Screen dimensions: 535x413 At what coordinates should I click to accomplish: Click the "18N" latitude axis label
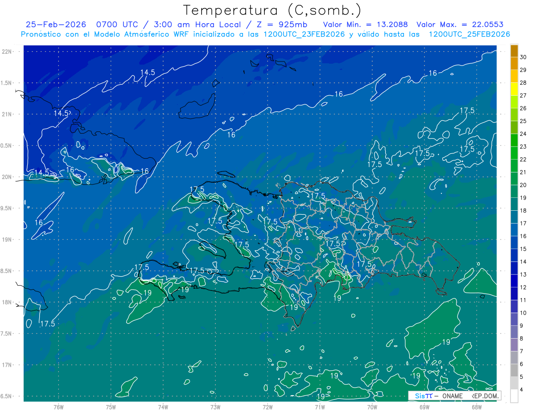pyautogui.click(x=7, y=302)
